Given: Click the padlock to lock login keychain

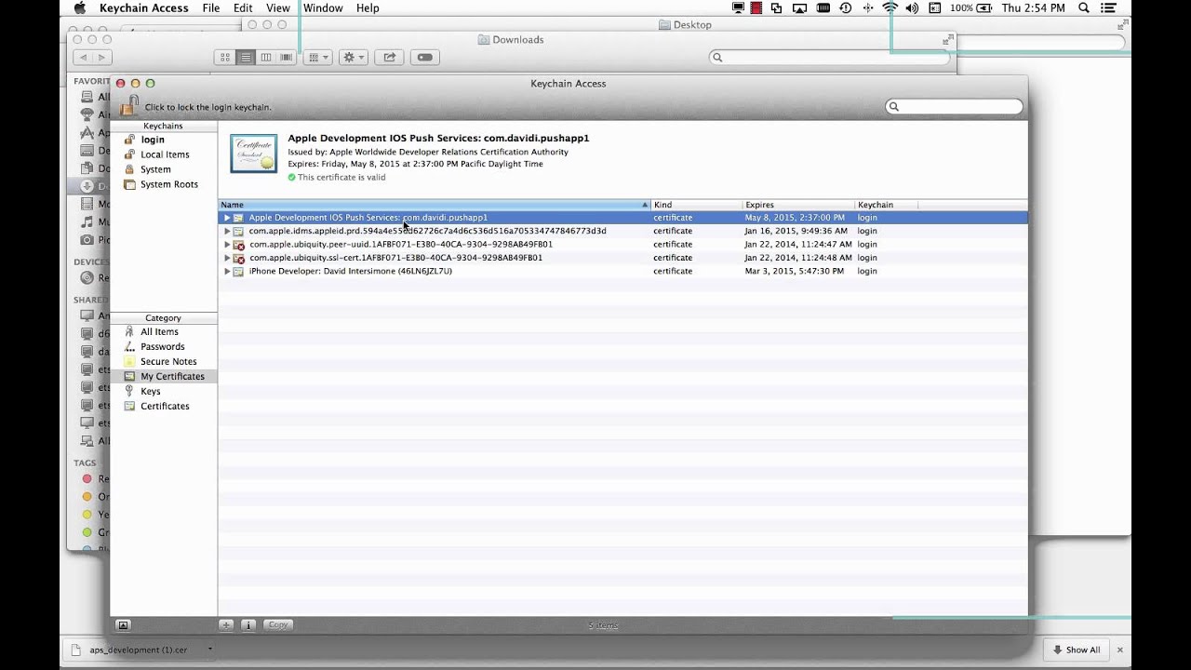Looking at the screenshot, I should point(127,105).
